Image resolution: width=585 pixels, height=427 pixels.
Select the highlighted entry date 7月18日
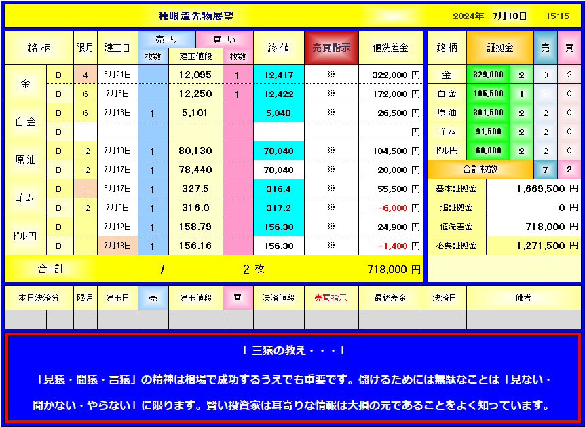coord(117,246)
